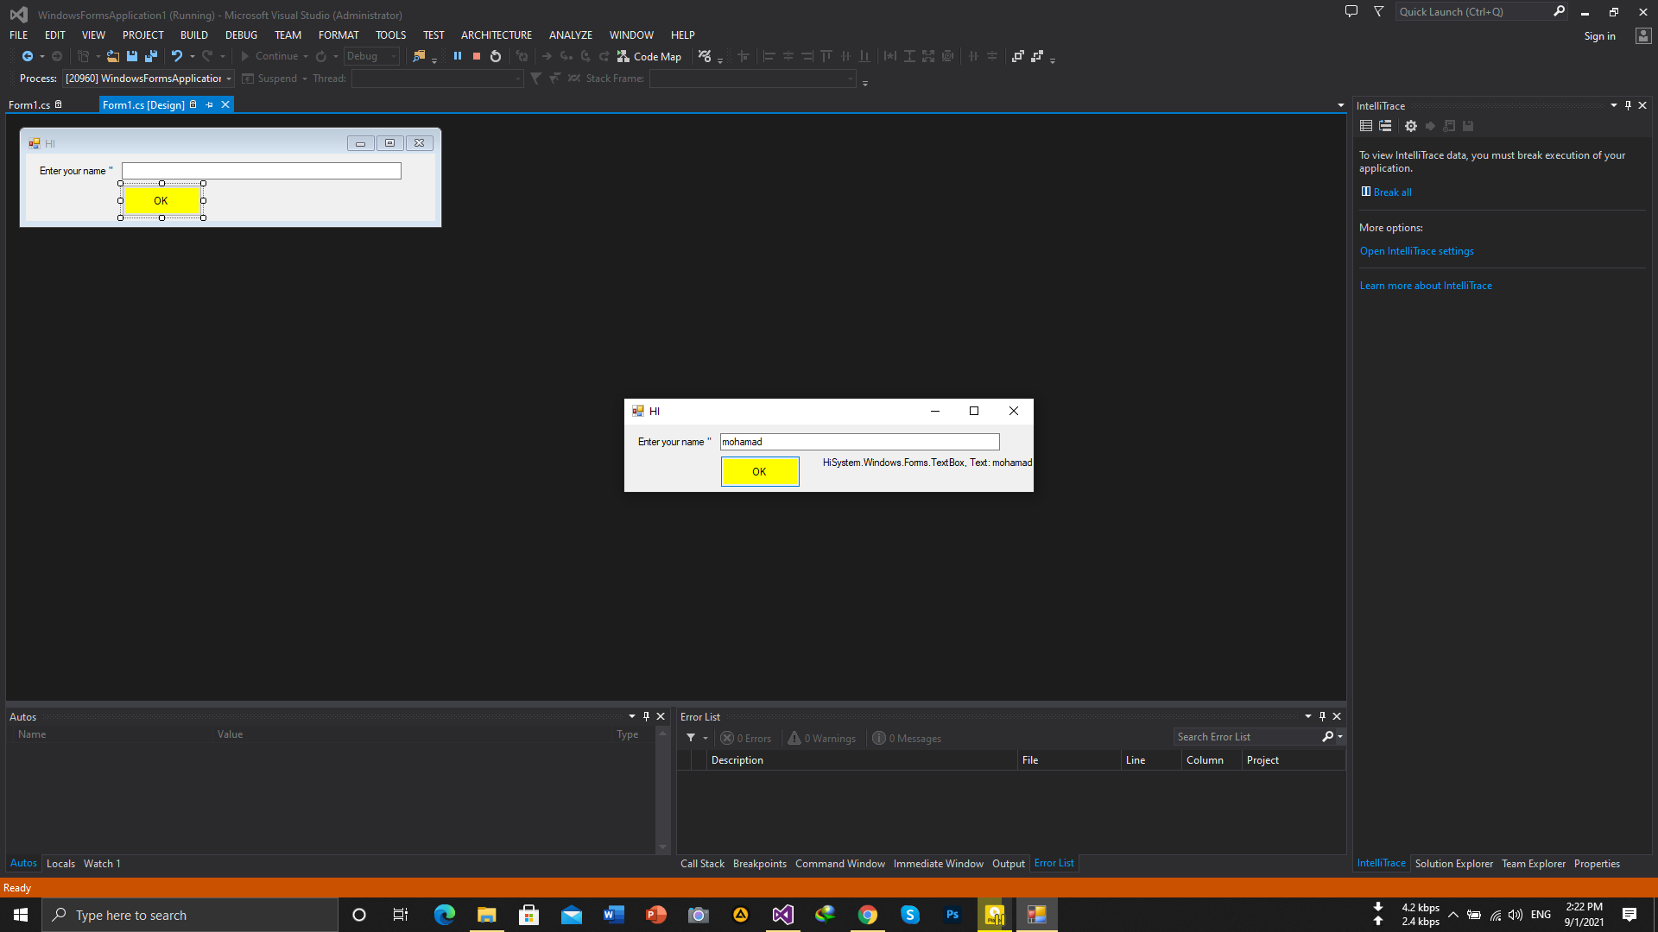This screenshot has width=1658, height=932.
Task: Click Save All icon in toolbar
Action: point(151,56)
